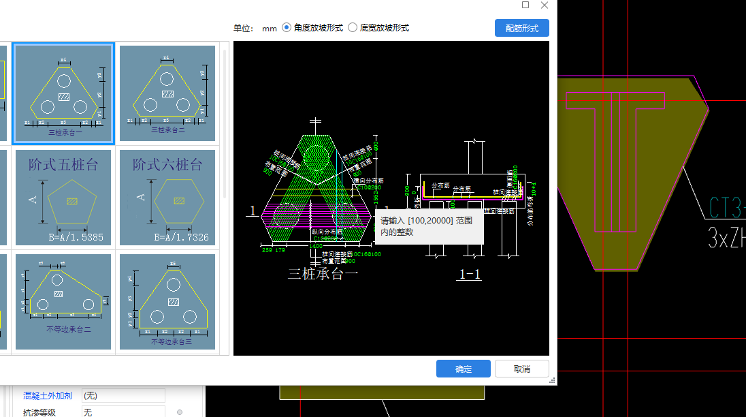The width and height of the screenshot is (746, 417).
Task: Click the 1400 width dimension in preview
Action: click(x=316, y=246)
